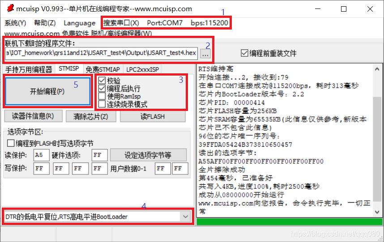Enable 编程到FLASH时写选项字节 checkbox

pyautogui.click(x=50, y=143)
